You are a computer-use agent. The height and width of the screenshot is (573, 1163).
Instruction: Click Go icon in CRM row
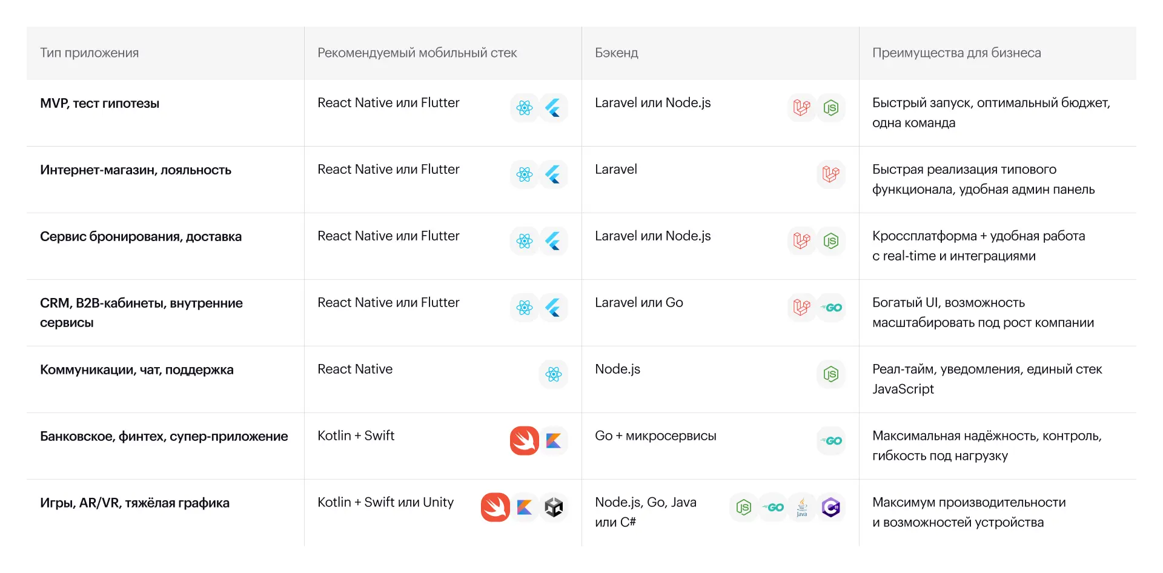point(830,308)
